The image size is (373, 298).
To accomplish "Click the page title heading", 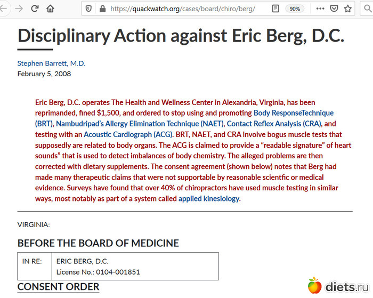I will pyautogui.click(x=181, y=35).
